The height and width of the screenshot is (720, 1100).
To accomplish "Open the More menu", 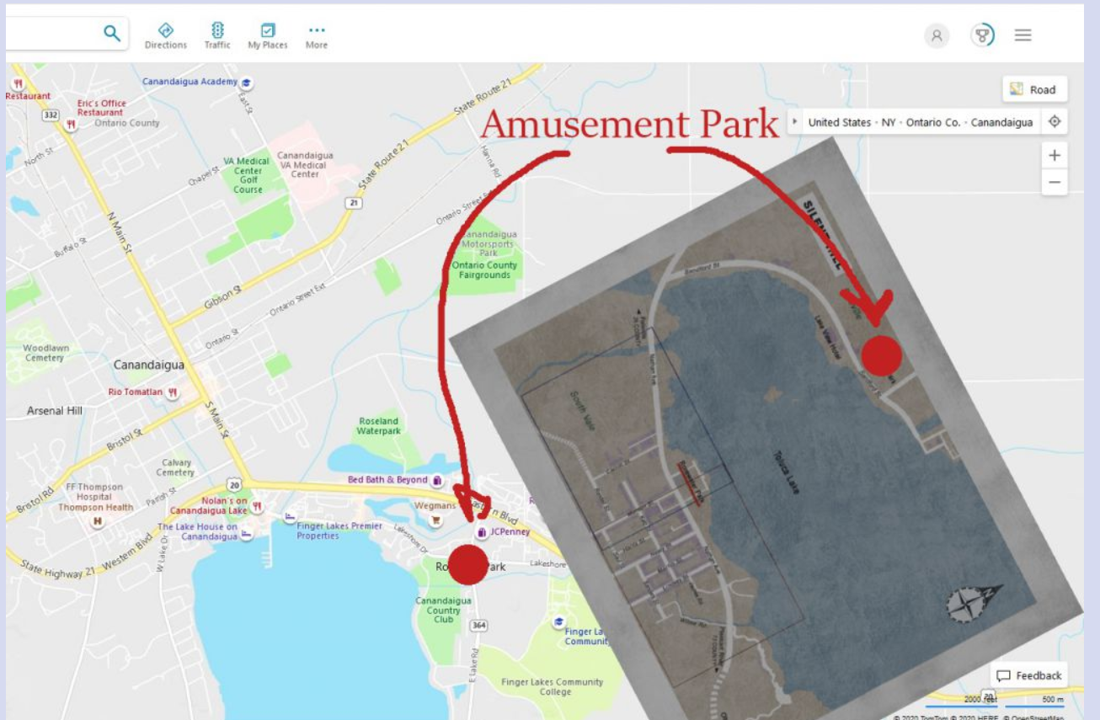I will pos(317,36).
